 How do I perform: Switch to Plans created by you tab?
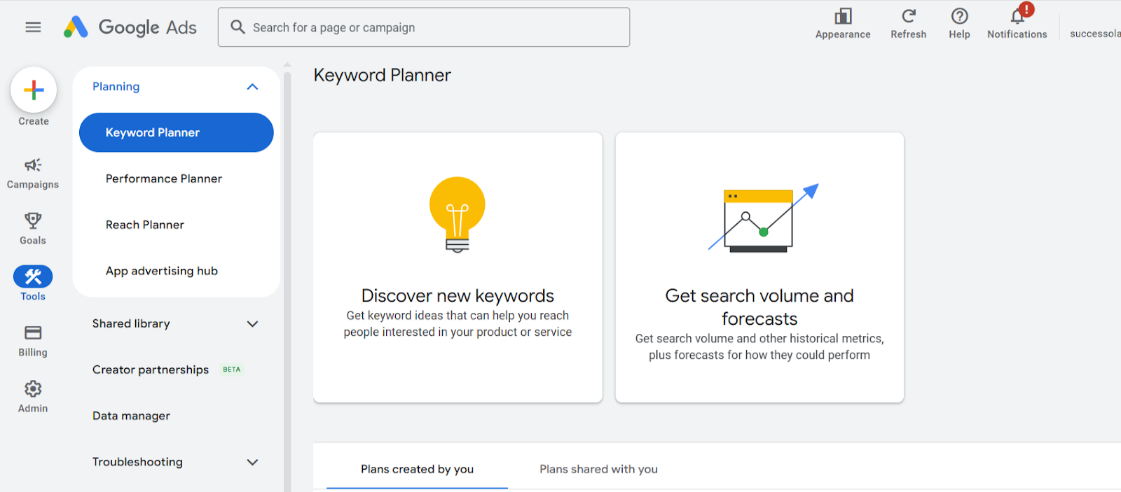418,469
